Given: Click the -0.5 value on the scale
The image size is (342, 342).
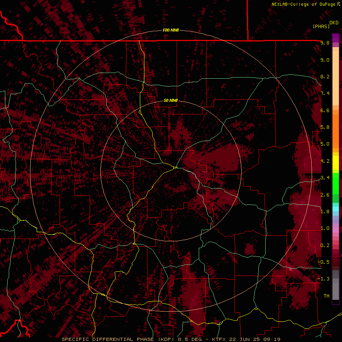Looking at the screenshot, I should pyautogui.click(x=323, y=262).
